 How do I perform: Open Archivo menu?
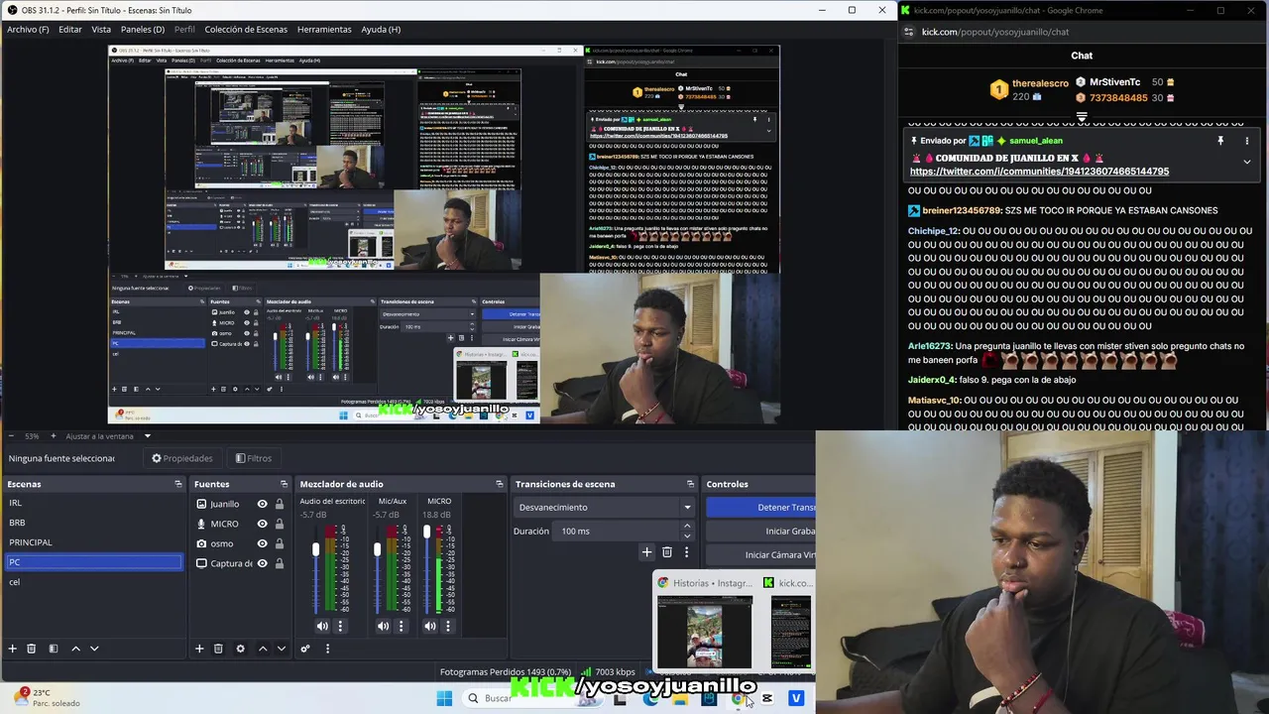28,29
